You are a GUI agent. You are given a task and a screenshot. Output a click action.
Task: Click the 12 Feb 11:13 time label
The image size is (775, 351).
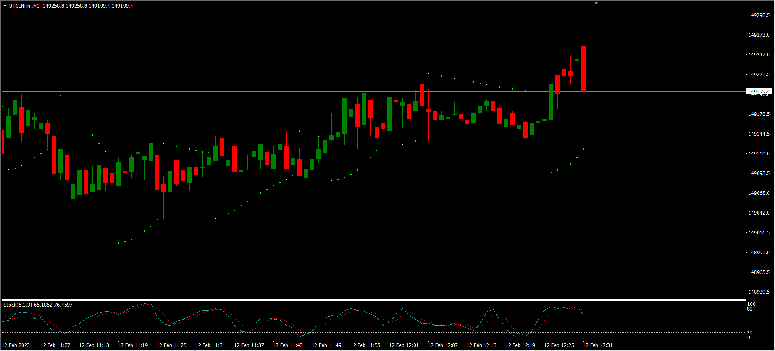tap(94, 345)
